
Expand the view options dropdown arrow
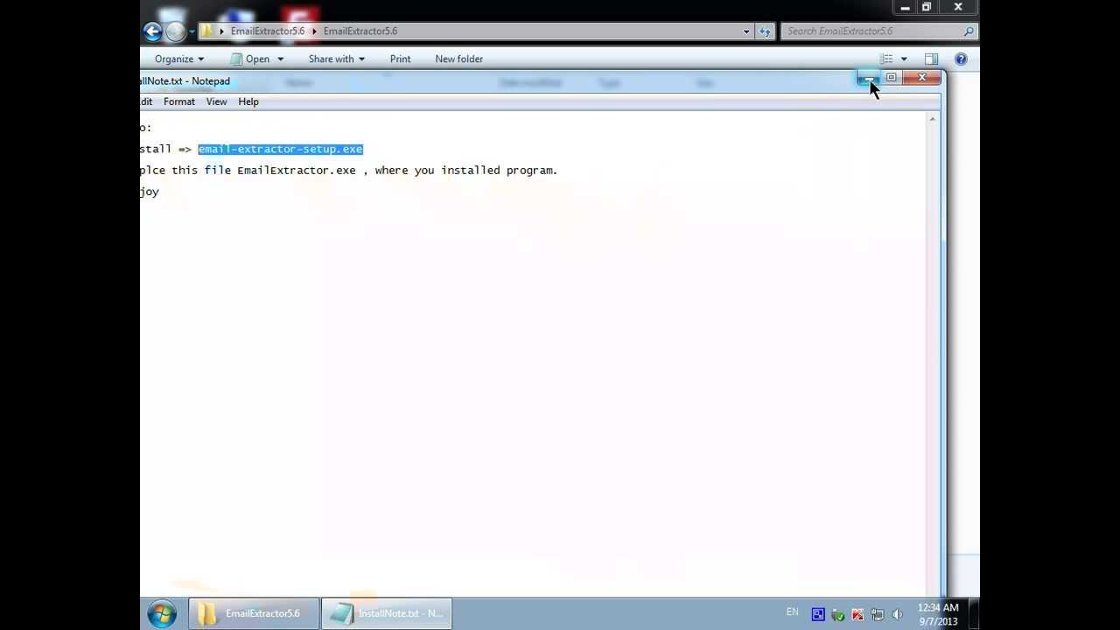pyautogui.click(x=904, y=59)
